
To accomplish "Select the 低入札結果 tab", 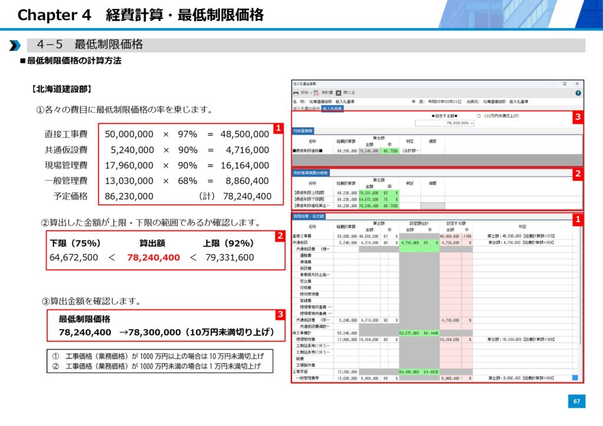I will pyautogui.click(x=333, y=108).
